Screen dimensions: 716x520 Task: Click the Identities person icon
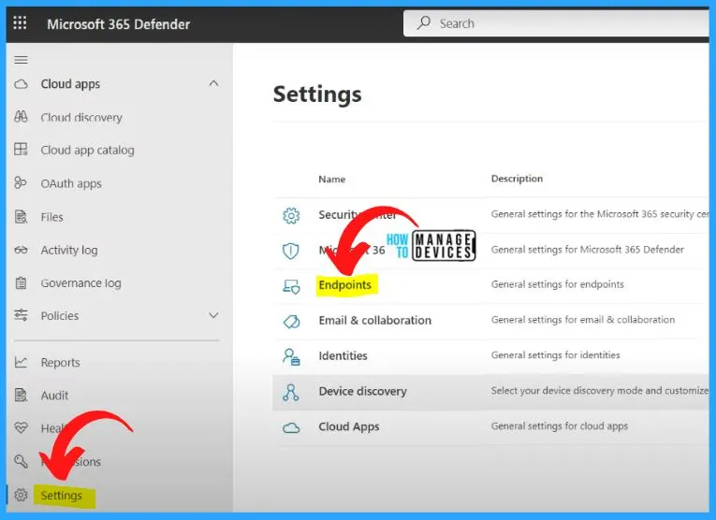(x=291, y=356)
